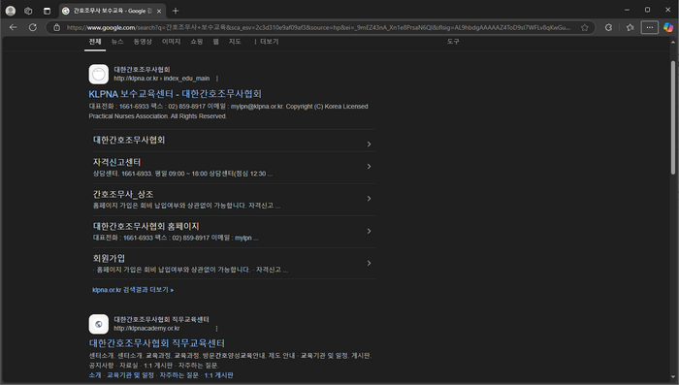Viewport: 679px width, 385px height.
Task: Maximize the browser window
Action: point(647,10)
